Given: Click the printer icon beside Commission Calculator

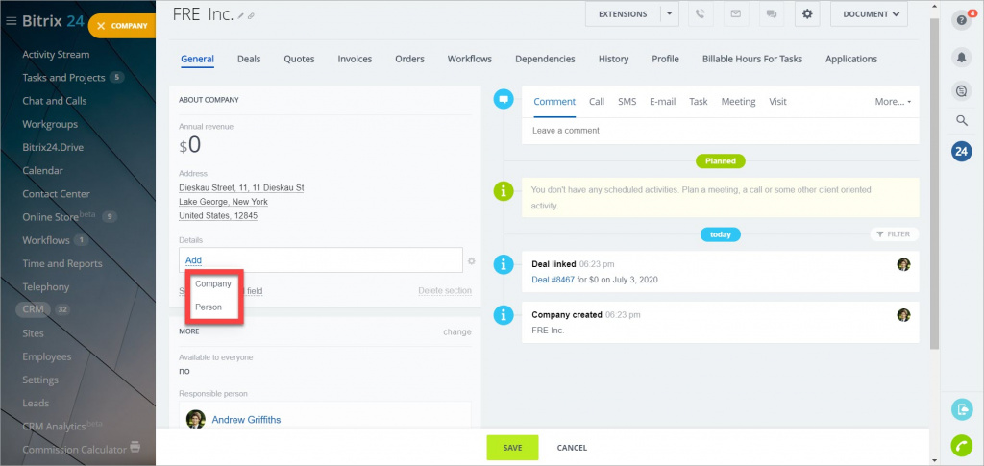Looking at the screenshot, I should pyautogui.click(x=135, y=448).
